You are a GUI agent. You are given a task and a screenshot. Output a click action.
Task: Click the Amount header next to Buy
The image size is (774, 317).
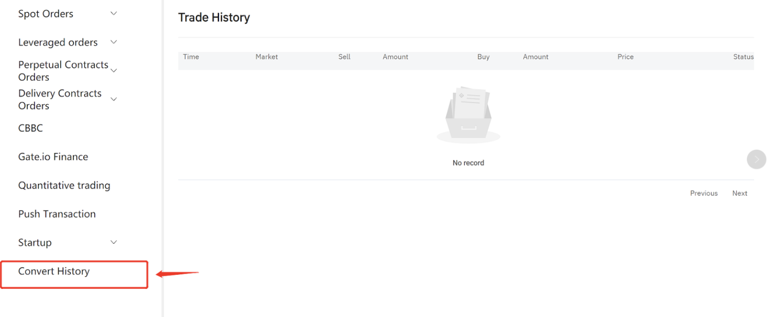point(536,57)
